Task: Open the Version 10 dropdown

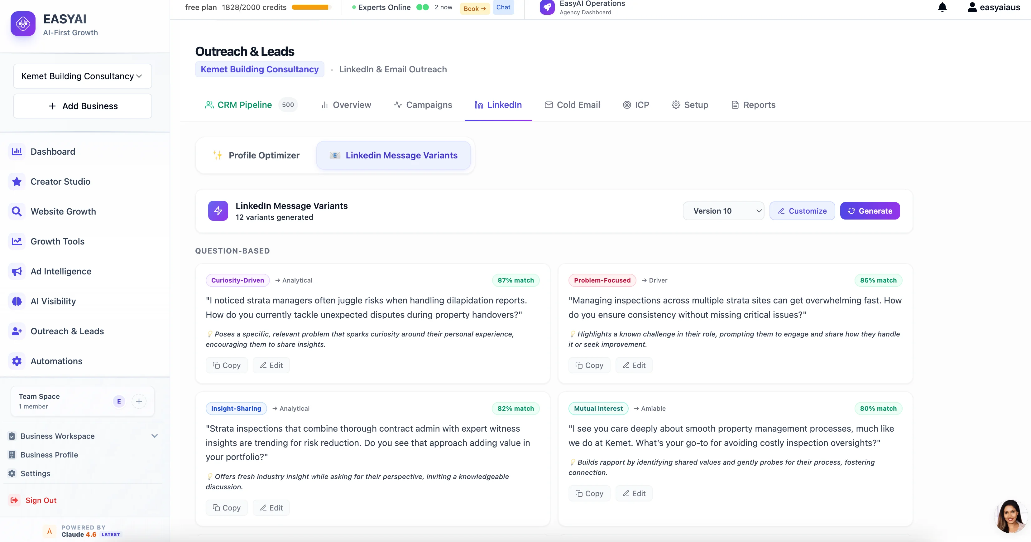Action: point(724,211)
